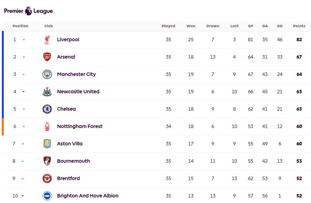Screen dimensions: 311x203
Task: Click the Bournemouth club crest
Action: click(47, 161)
